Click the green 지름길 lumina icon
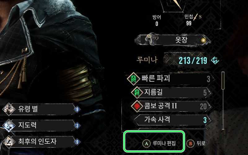 [137, 92]
